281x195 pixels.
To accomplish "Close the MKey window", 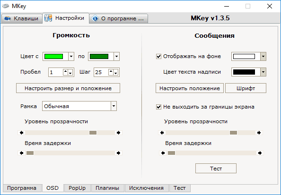I will point(270,6).
